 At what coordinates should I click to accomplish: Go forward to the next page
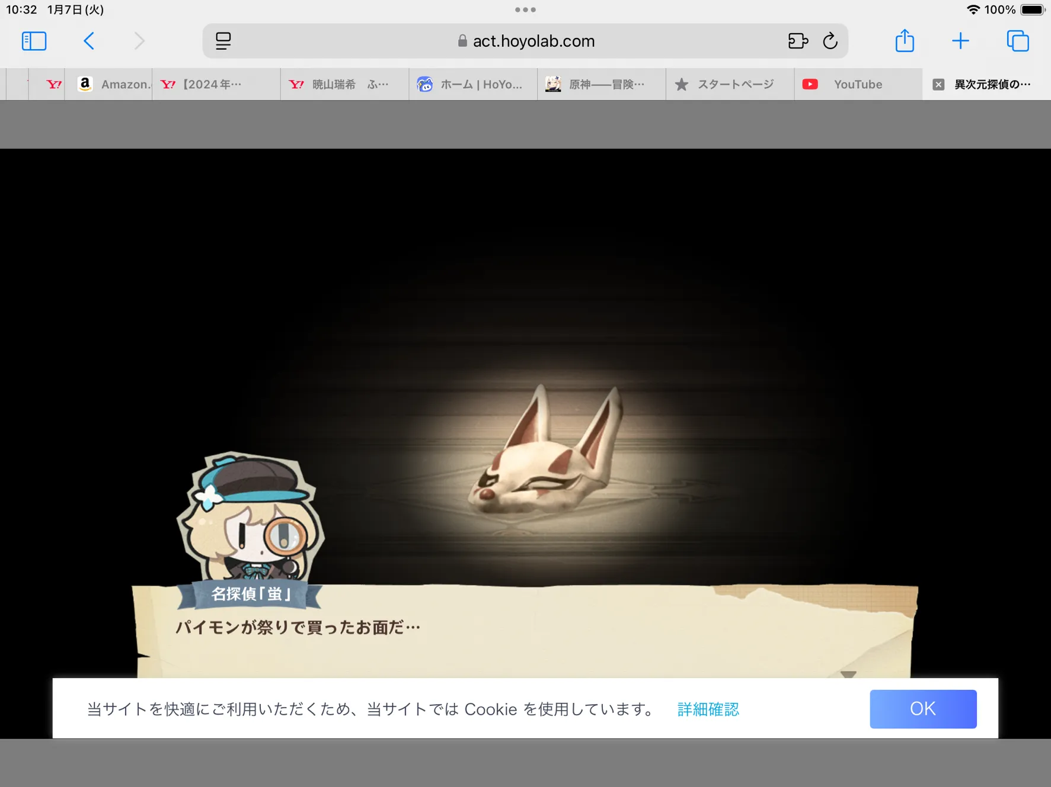coord(139,41)
